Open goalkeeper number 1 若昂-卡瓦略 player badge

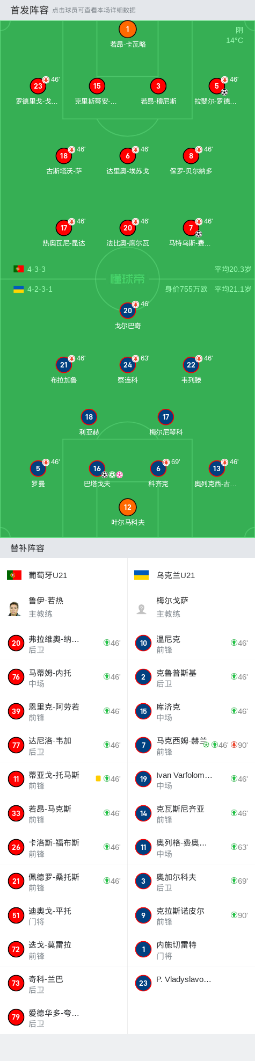click(x=127, y=29)
